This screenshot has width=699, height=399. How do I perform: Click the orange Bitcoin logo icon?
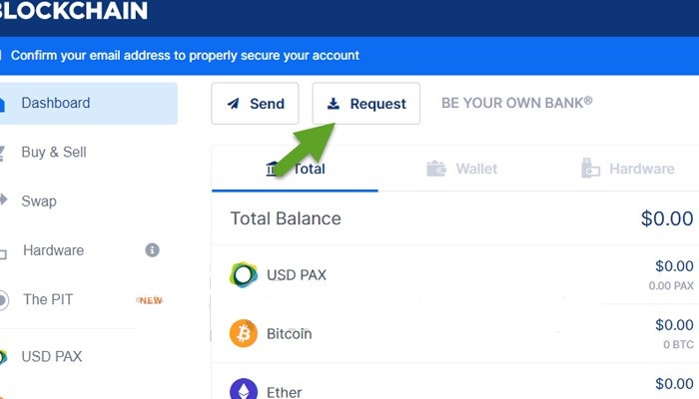tap(244, 333)
